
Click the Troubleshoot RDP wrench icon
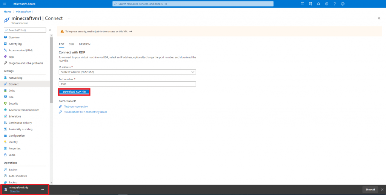[60, 112]
